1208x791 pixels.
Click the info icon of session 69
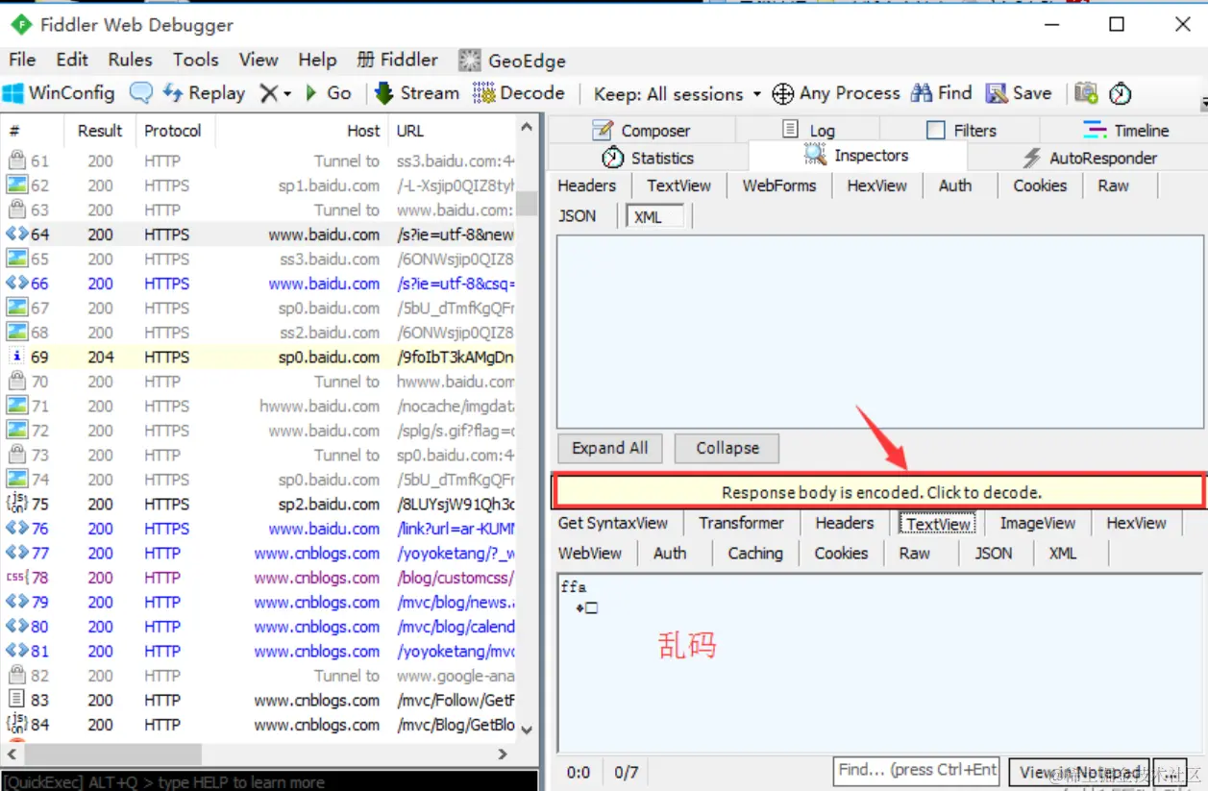click(16, 357)
